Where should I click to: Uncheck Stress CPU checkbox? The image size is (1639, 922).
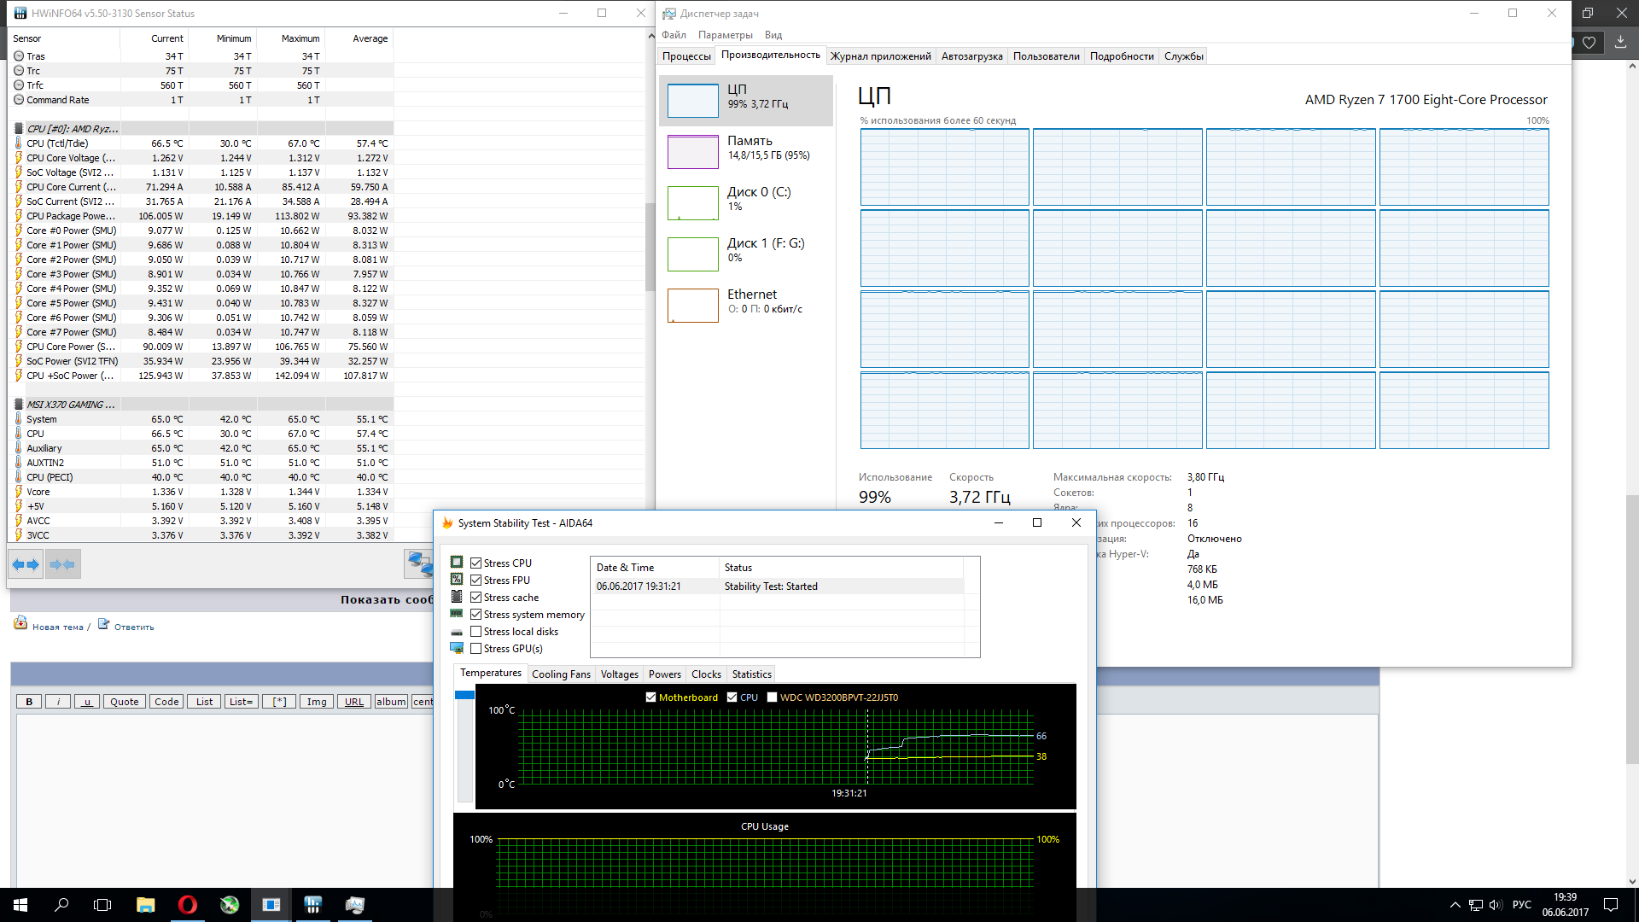pyautogui.click(x=476, y=563)
